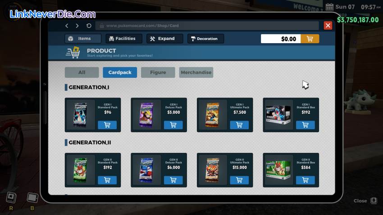Open the Expand shop section
This screenshot has width=383, height=215.
tap(164, 39)
